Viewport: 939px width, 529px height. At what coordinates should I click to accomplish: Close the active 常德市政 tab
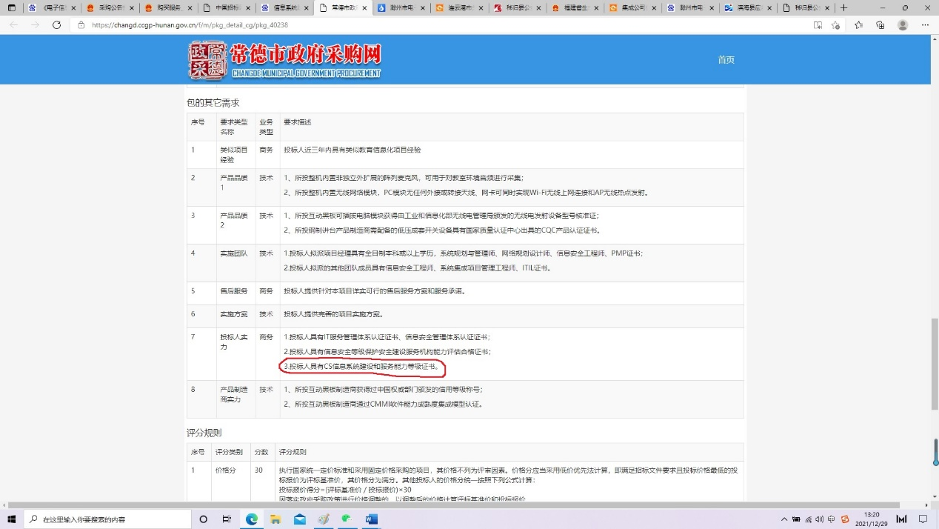tap(364, 7)
